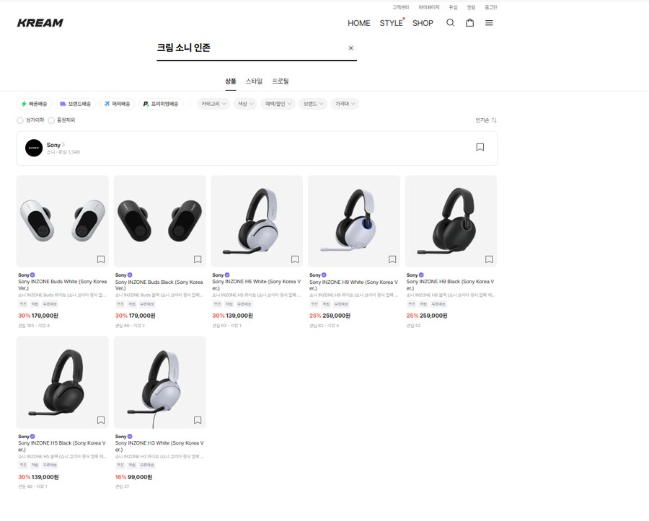Viewport: 649px width, 521px height.
Task: Open the 관심 link in top bar
Action: 454,7
